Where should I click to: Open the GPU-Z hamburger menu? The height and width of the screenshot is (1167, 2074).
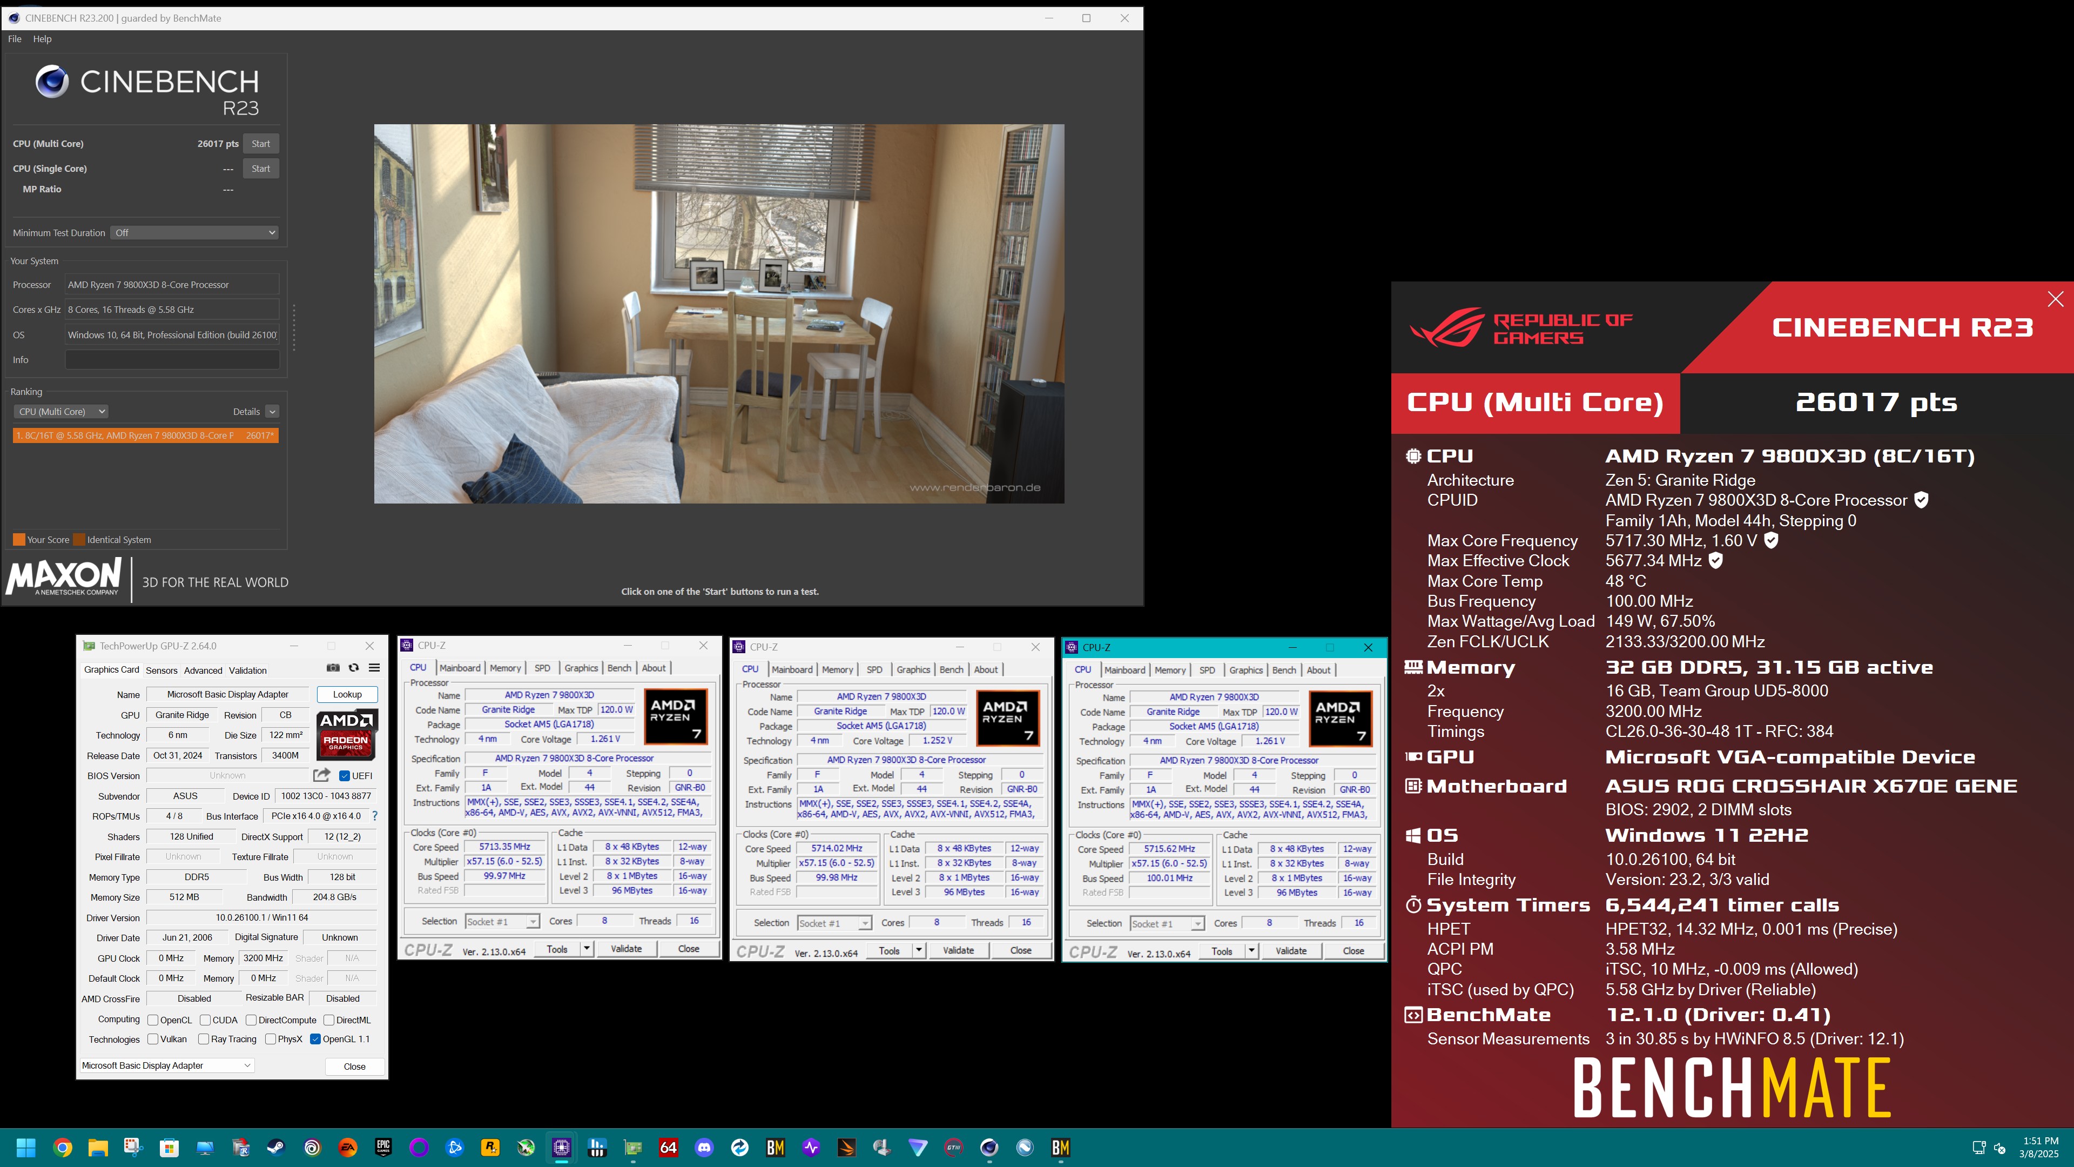374,668
